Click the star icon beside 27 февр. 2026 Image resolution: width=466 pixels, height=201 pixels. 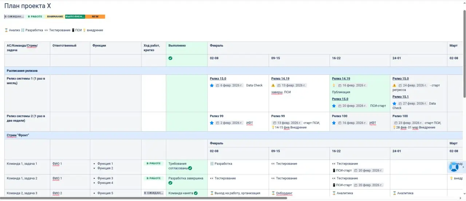click(394, 104)
